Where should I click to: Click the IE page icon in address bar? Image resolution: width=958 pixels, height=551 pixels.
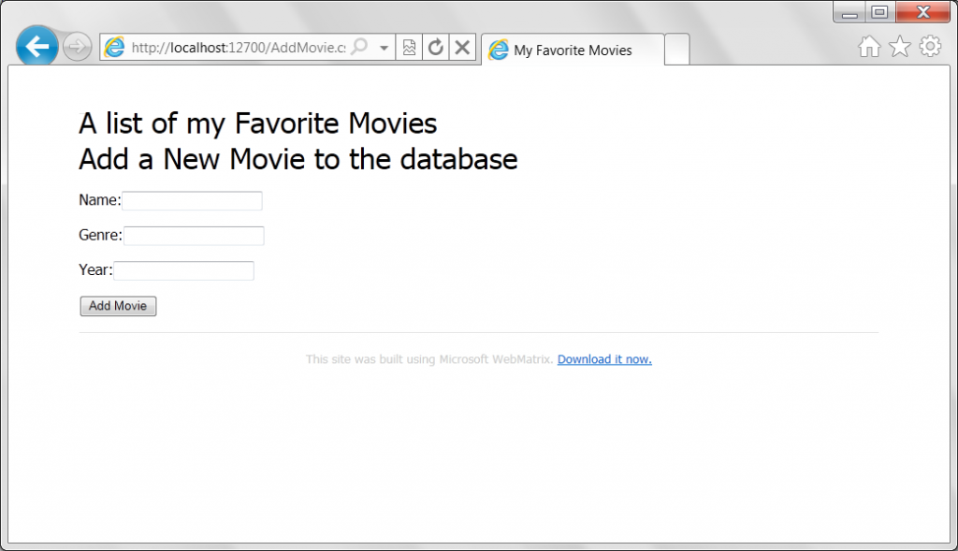[x=114, y=47]
